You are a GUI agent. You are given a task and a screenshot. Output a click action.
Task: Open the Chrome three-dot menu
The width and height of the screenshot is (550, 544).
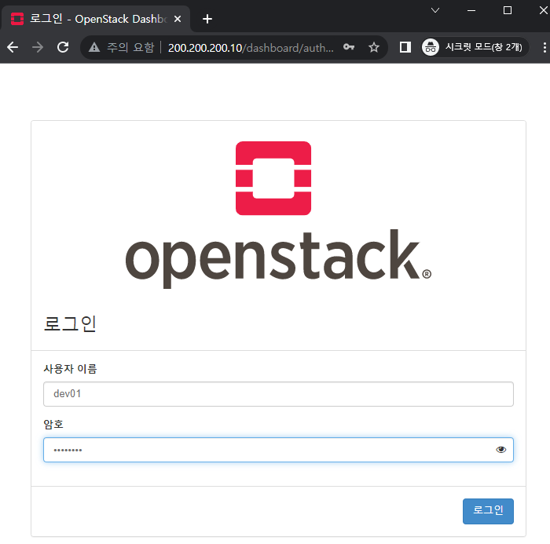click(x=544, y=47)
